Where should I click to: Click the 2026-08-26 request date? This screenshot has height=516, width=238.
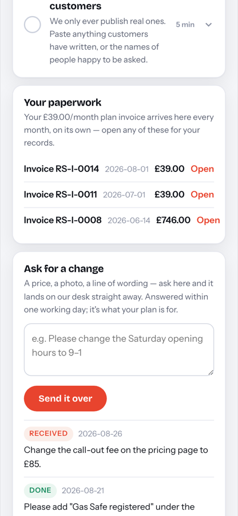pyautogui.click(x=100, y=434)
